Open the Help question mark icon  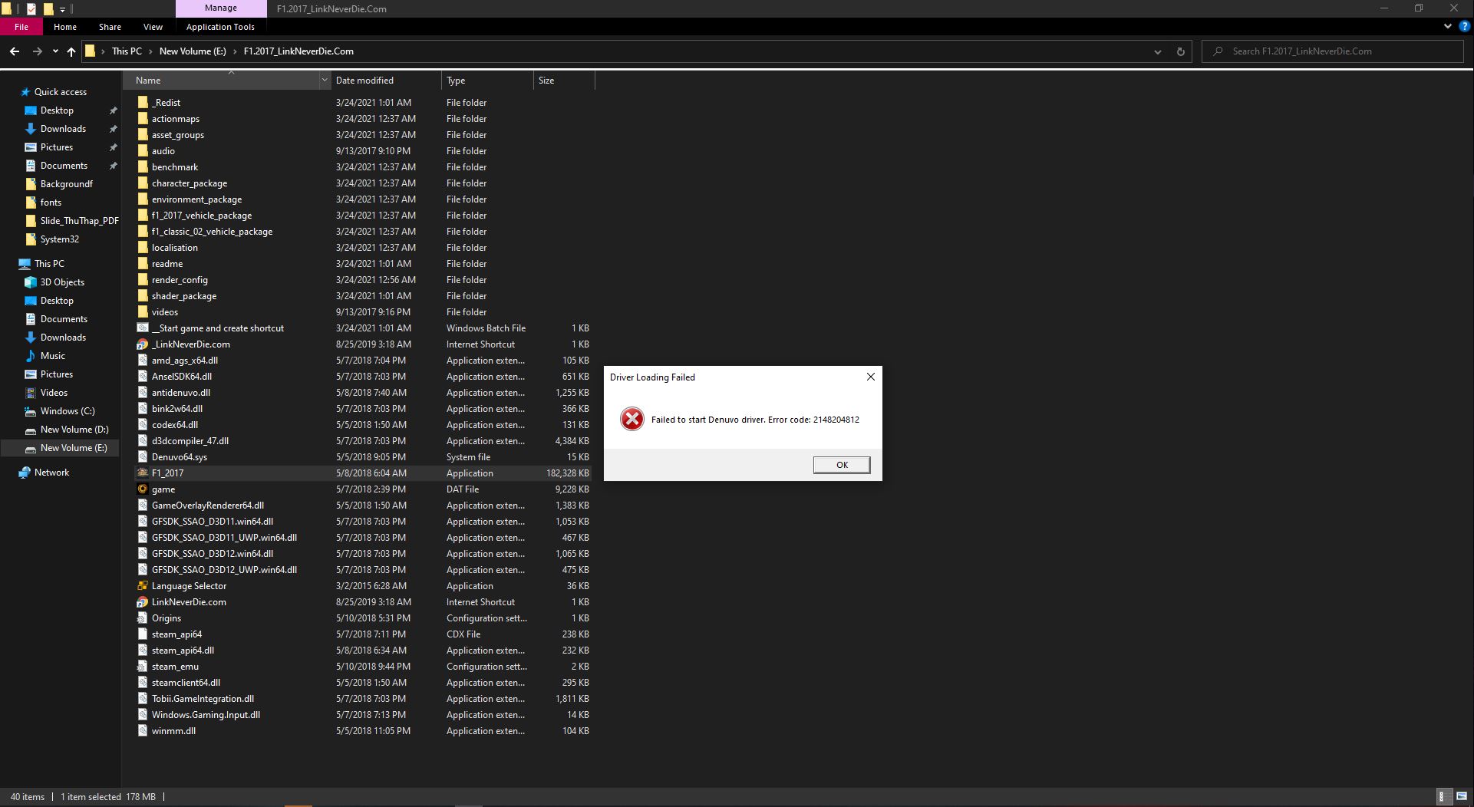click(x=1464, y=26)
